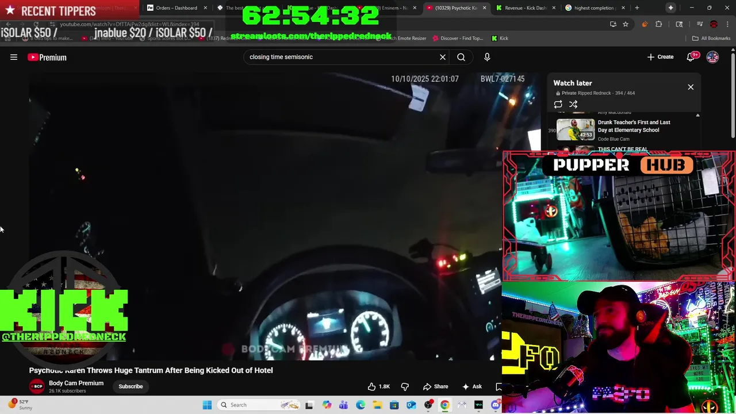Open Outlook from taskbar
This screenshot has height=414, width=736.
(x=411, y=405)
